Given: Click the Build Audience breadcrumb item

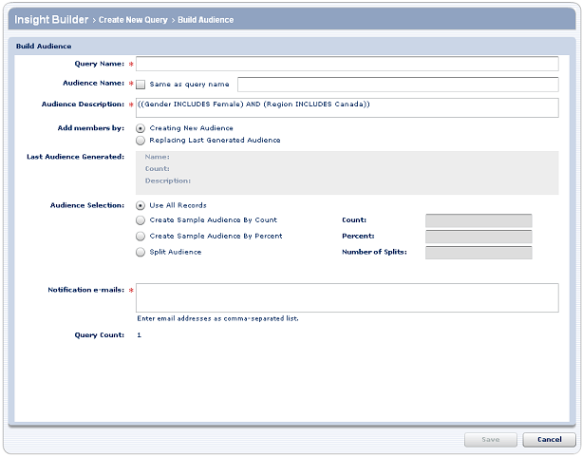Looking at the screenshot, I should (x=204, y=20).
